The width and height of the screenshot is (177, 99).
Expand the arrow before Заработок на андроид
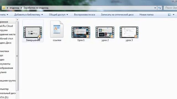pyautogui.click(x=21, y=8)
